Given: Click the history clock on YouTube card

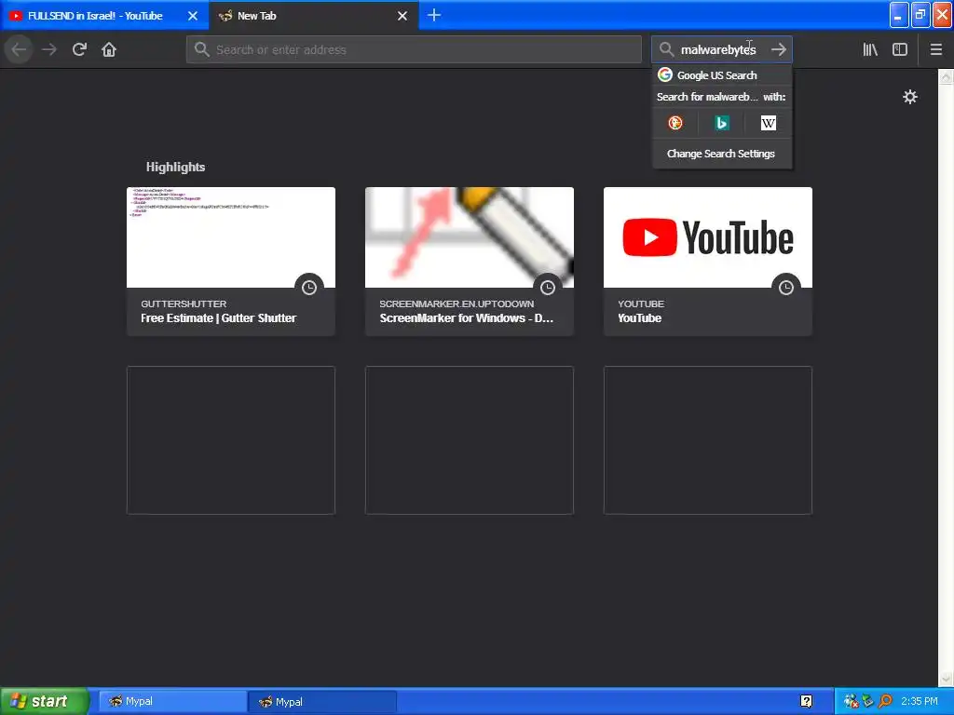Looking at the screenshot, I should pos(786,287).
